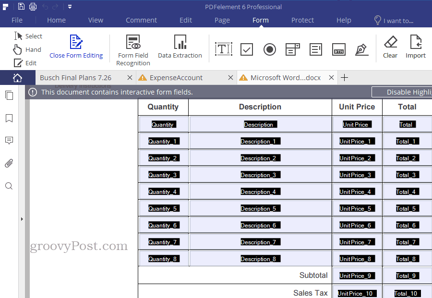Viewport: 432px width, 298px height.
Task: Select the Check Box form tool
Action: click(x=247, y=49)
